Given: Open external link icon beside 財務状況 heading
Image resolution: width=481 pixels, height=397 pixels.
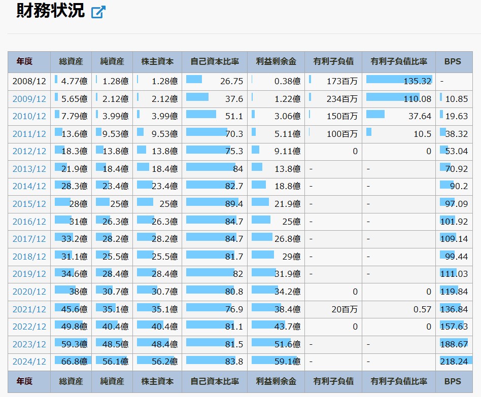Looking at the screenshot, I should pos(98,12).
